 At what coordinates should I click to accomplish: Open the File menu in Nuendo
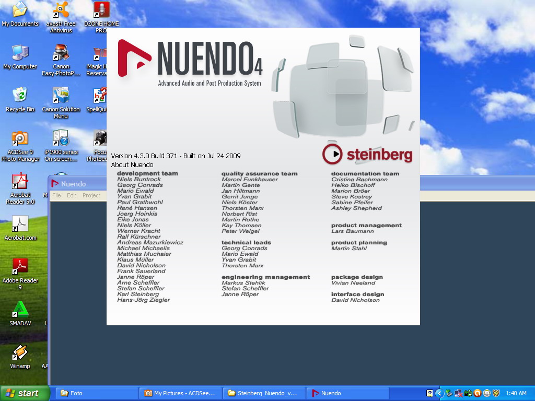point(56,195)
